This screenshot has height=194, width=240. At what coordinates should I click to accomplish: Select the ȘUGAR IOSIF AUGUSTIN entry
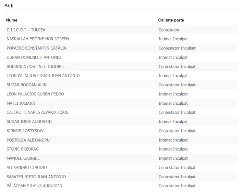tap(29, 121)
